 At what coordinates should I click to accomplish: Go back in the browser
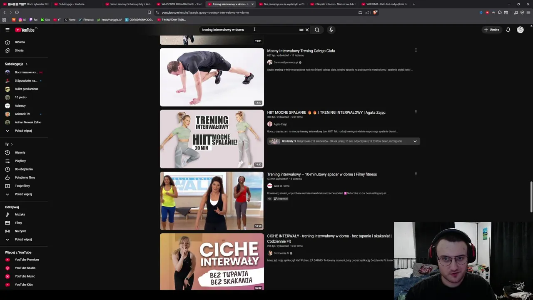5,12
